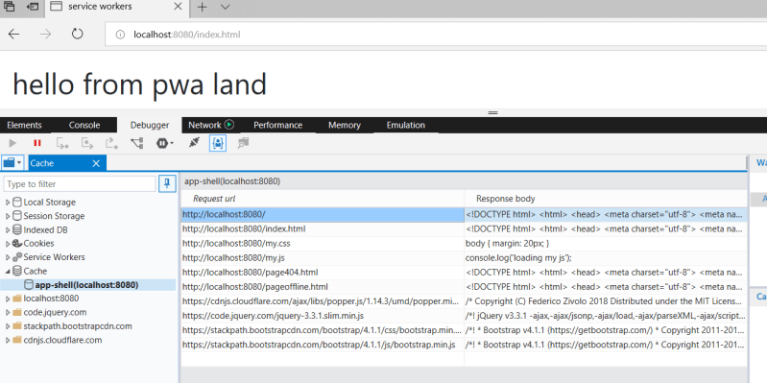Expand the Indexed DB node

point(8,229)
